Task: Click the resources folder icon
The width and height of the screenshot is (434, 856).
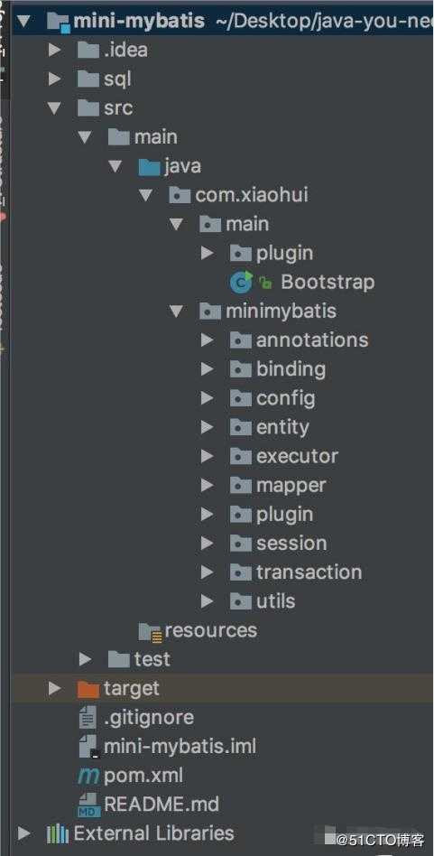Action: pyautogui.click(x=150, y=631)
